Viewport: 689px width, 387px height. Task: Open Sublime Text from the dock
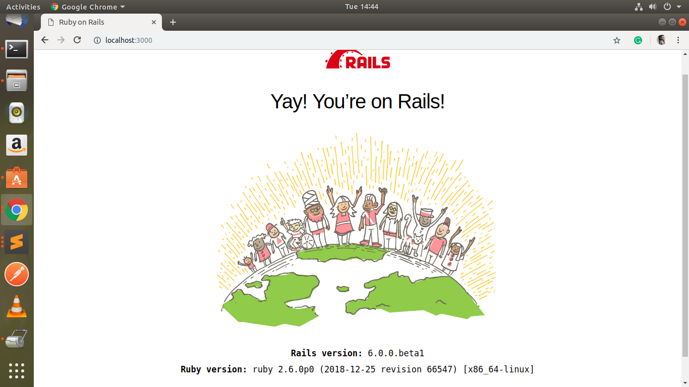[17, 242]
